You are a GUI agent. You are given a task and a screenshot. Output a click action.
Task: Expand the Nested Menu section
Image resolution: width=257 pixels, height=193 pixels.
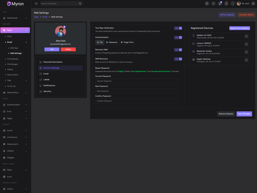coord(15,93)
